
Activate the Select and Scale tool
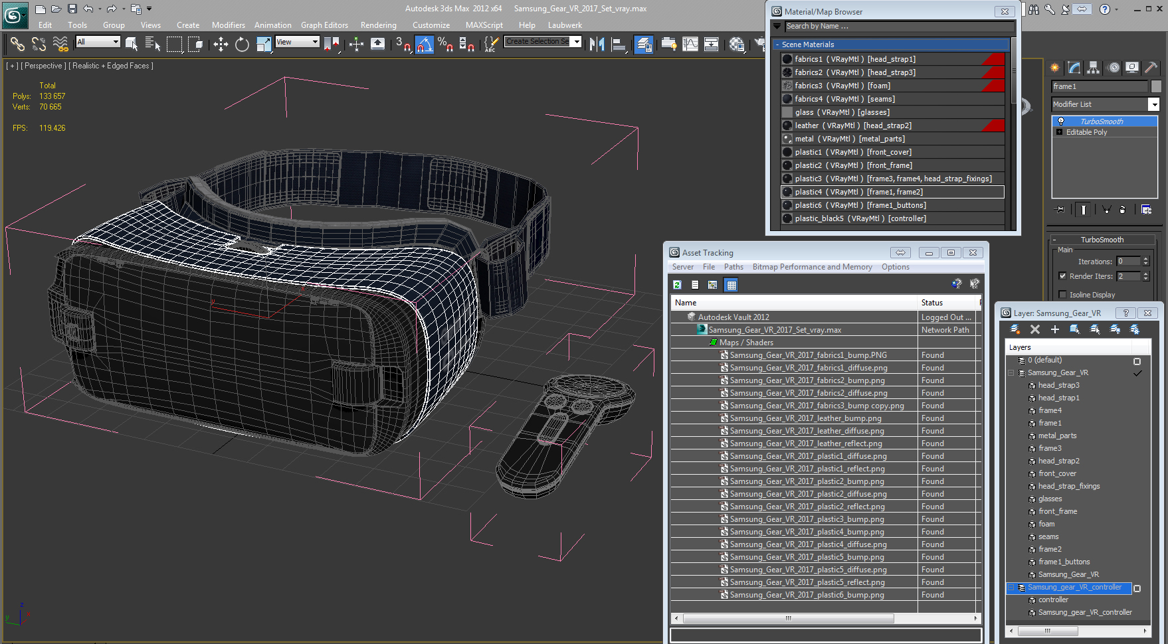pyautogui.click(x=264, y=44)
